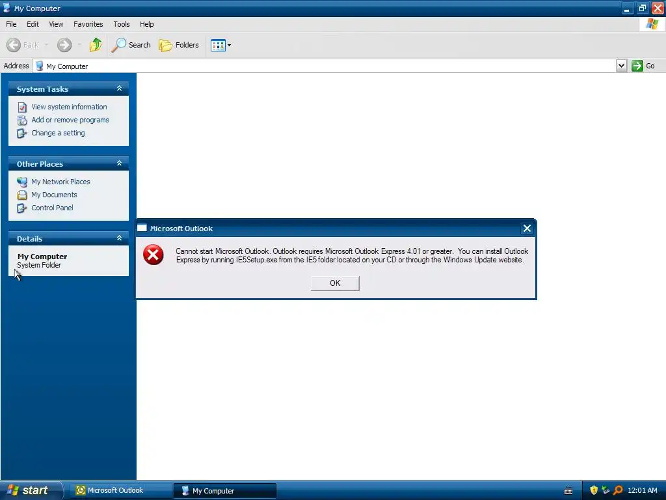The height and width of the screenshot is (500, 666).
Task: Click the Add or remove programs icon
Action: coord(22,120)
